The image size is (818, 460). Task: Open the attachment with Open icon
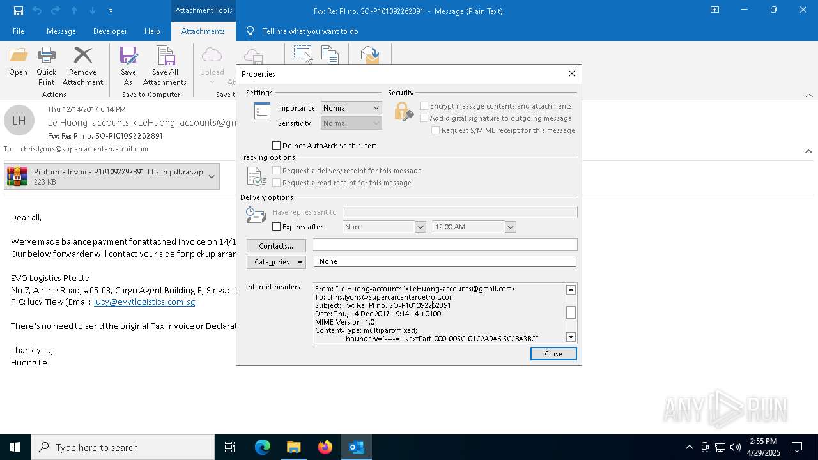point(18,63)
